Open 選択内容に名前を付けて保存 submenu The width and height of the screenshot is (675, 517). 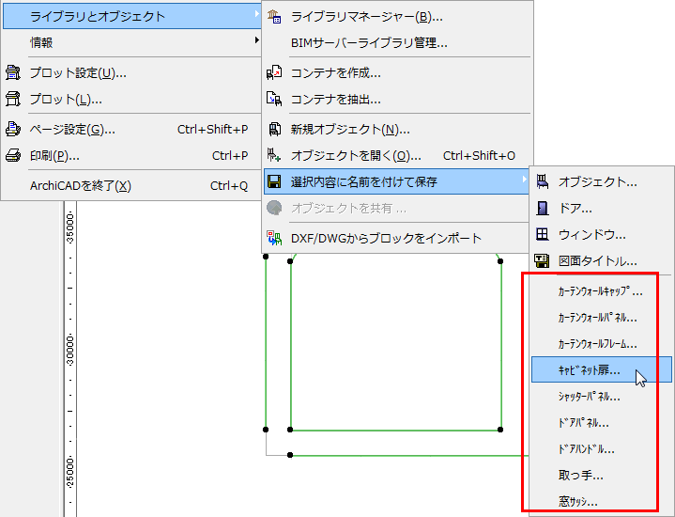coord(397,181)
